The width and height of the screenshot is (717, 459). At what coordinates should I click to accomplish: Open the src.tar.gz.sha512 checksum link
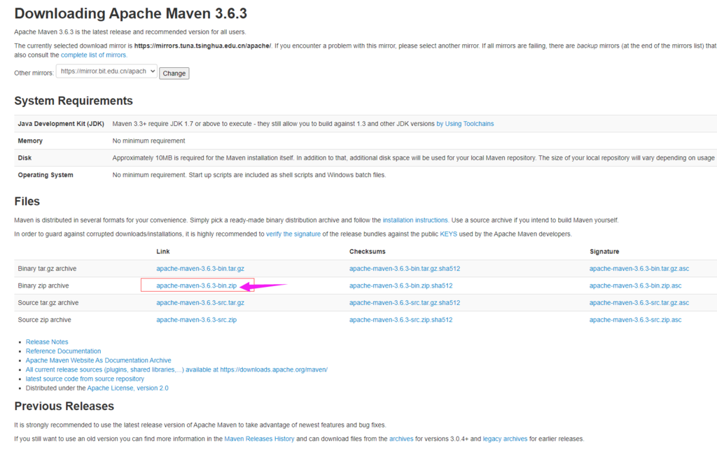pos(405,303)
